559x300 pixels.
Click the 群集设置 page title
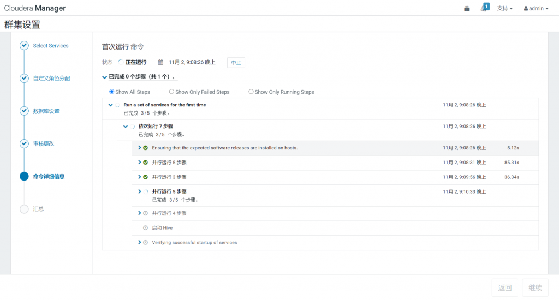point(22,25)
